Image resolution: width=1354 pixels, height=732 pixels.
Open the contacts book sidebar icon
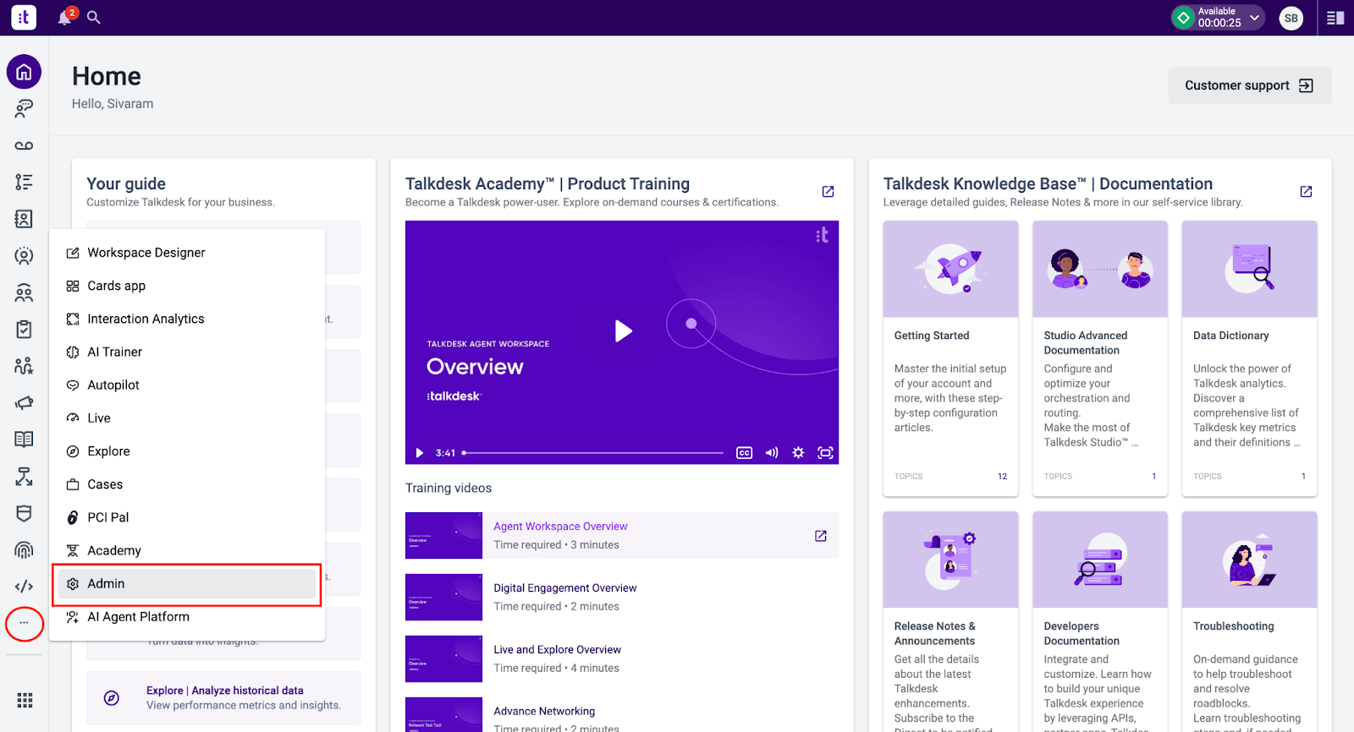point(24,219)
